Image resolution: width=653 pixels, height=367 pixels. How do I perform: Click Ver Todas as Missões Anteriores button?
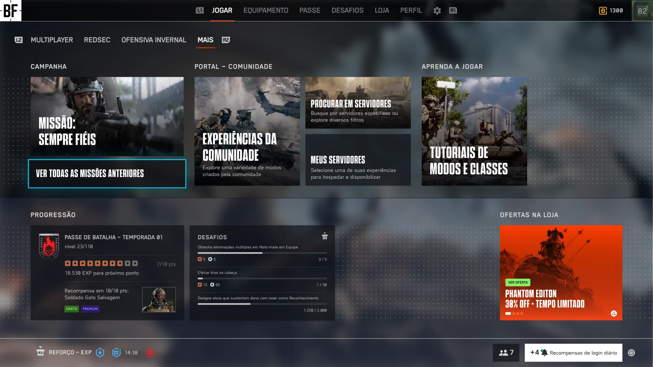(x=107, y=174)
